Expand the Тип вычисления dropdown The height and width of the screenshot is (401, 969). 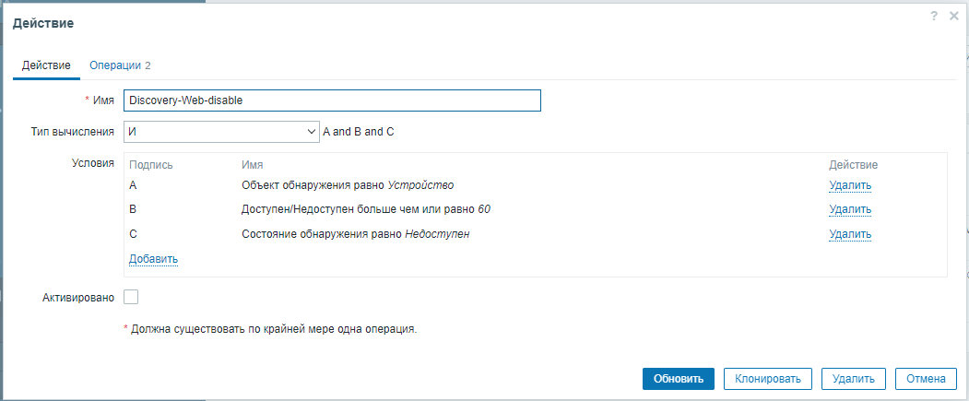point(221,132)
